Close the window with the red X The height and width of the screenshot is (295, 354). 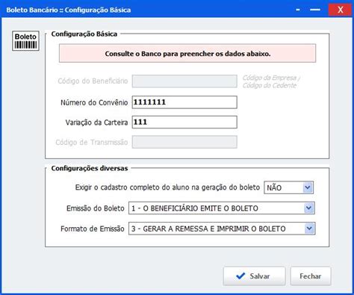coord(340,10)
